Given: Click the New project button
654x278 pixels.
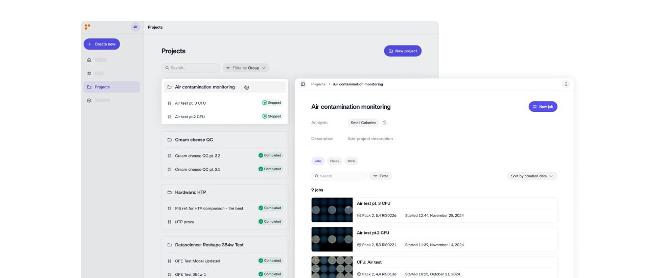Looking at the screenshot, I should coord(403,51).
